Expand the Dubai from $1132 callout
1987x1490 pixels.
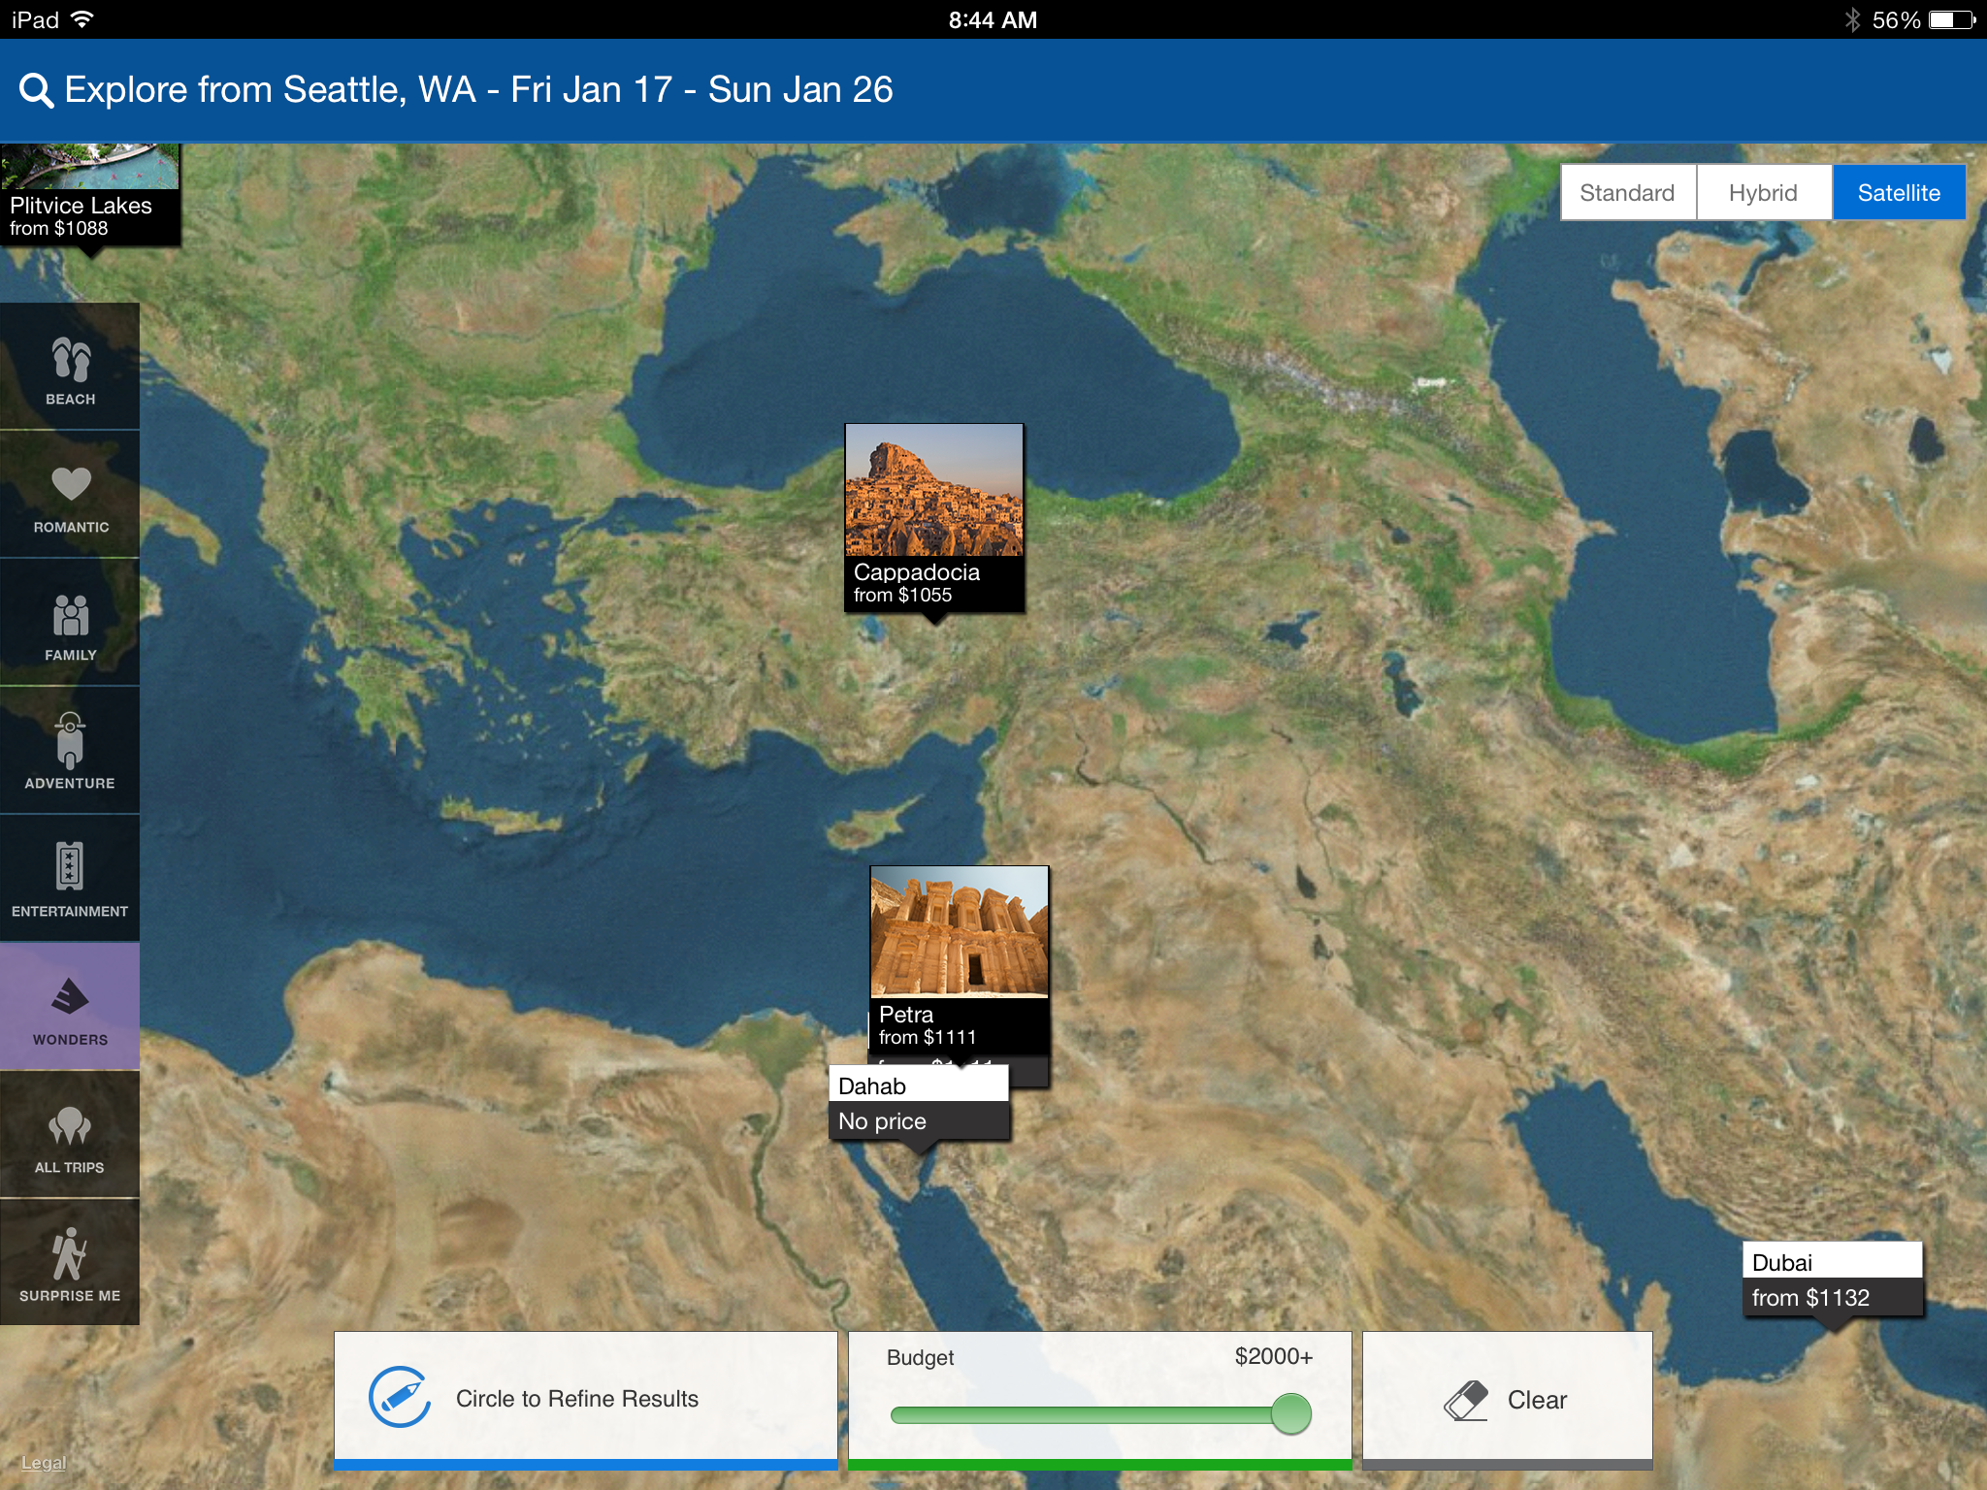pyautogui.click(x=1832, y=1279)
